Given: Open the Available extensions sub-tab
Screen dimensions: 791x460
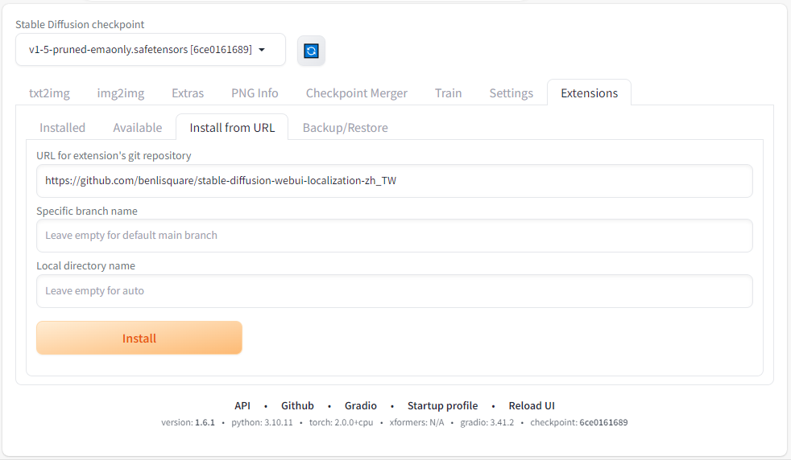Looking at the screenshot, I should pos(137,128).
